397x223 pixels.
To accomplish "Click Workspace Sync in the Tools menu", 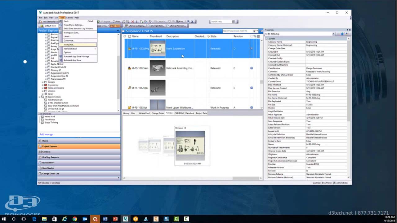I will point(78,33).
